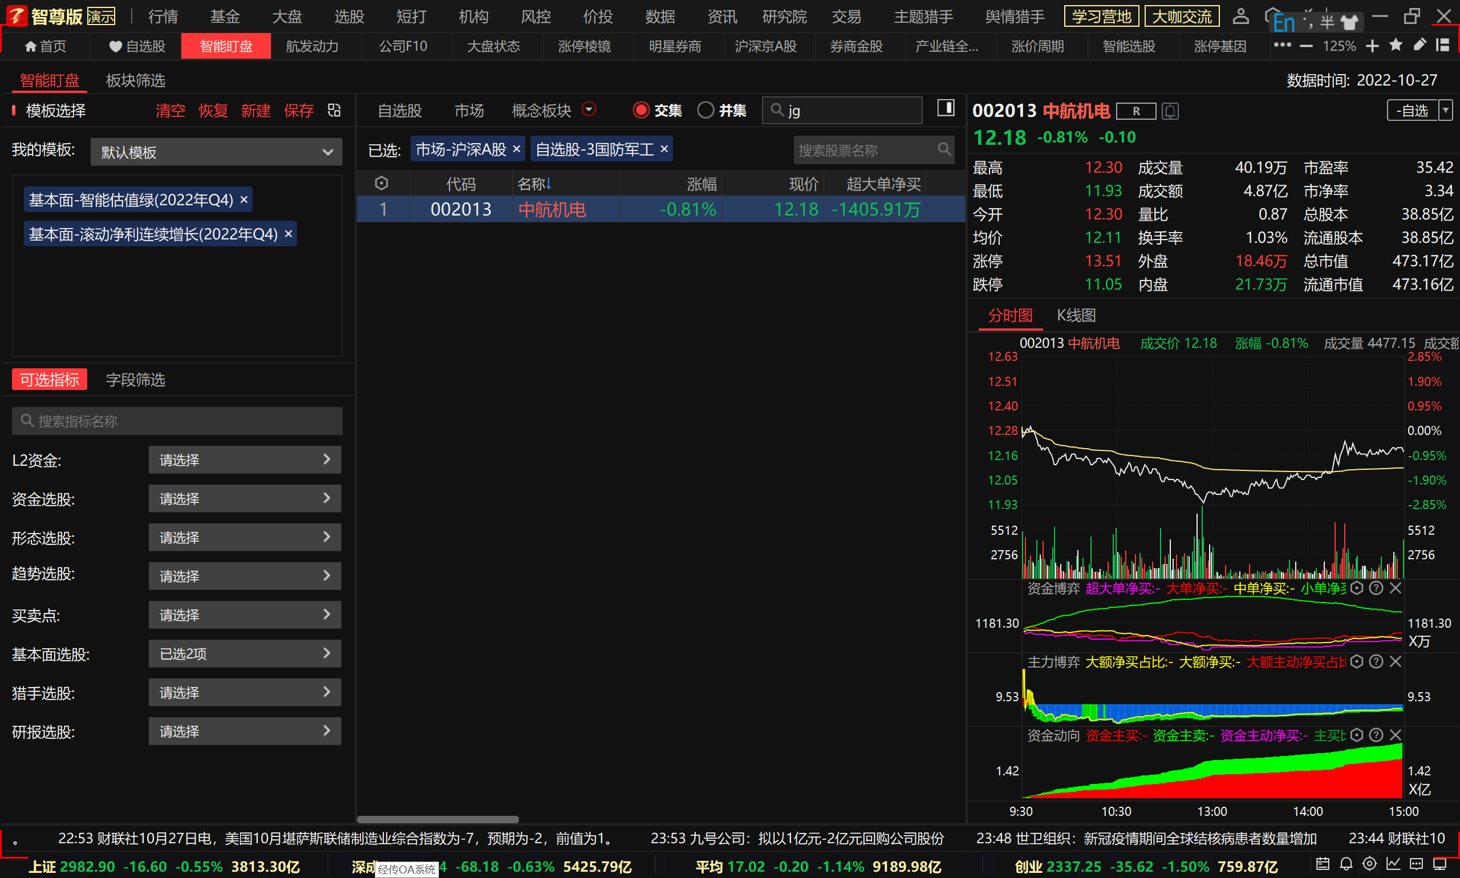Remove 基本面-智能估值绿(2022年Q4) filter tag
The height and width of the screenshot is (878, 1460).
point(244,200)
